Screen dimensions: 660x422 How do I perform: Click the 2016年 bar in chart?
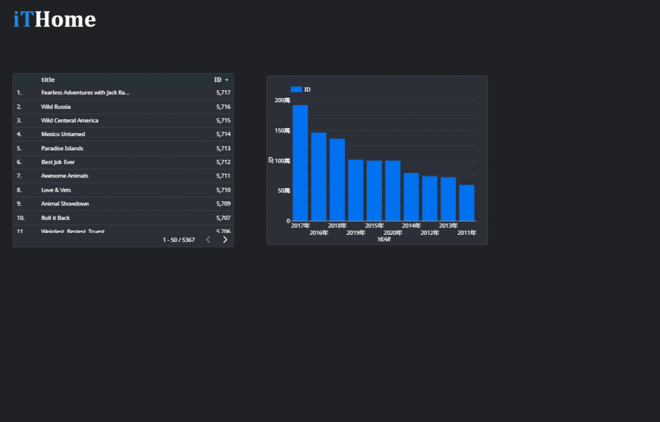point(318,177)
